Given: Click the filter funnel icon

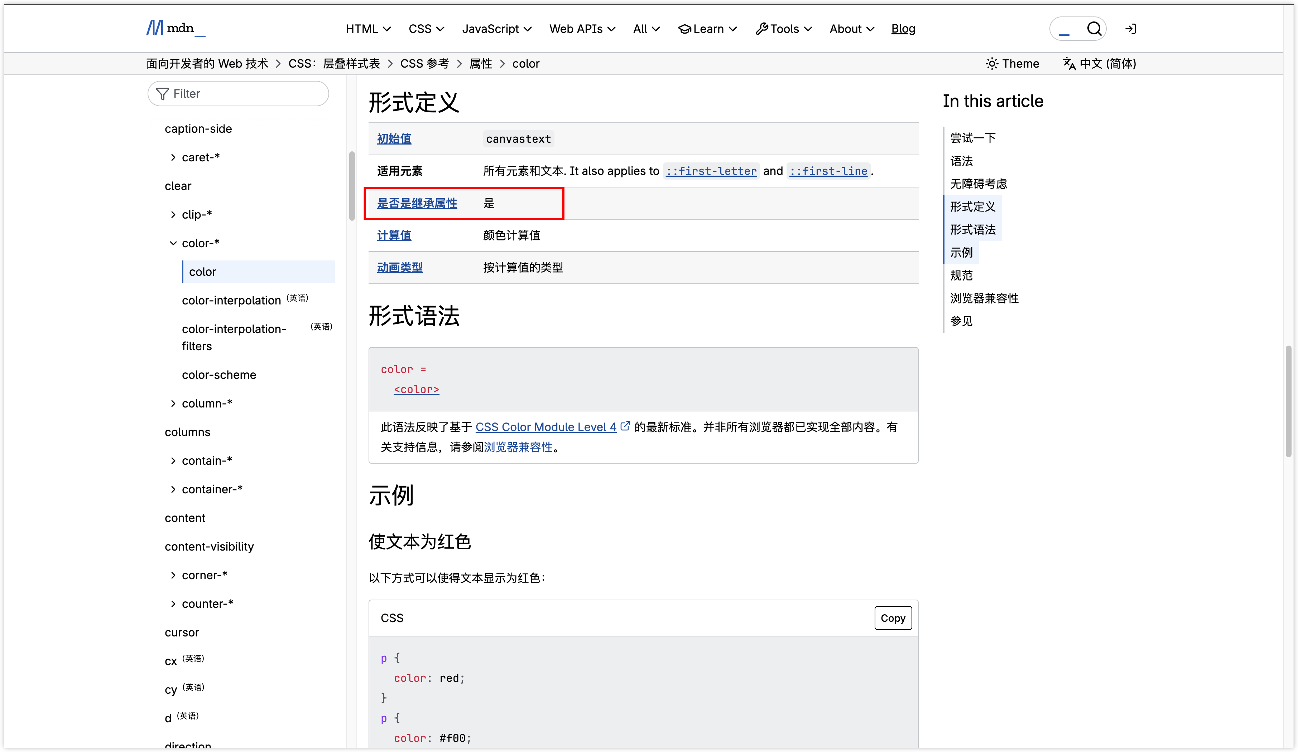Looking at the screenshot, I should [x=162, y=94].
